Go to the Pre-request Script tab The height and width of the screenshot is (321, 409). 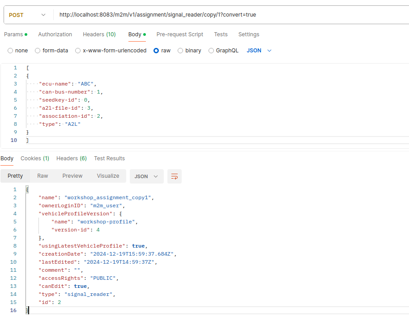[x=179, y=34]
